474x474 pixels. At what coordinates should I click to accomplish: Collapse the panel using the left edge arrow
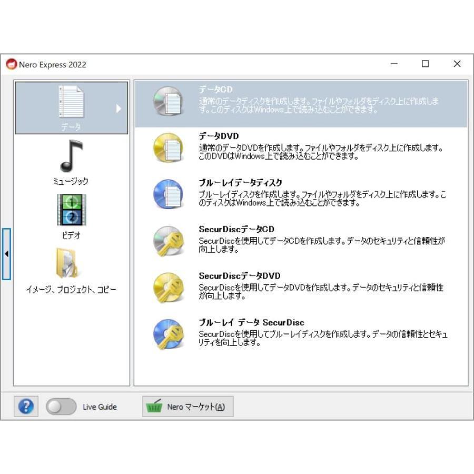tap(7, 253)
